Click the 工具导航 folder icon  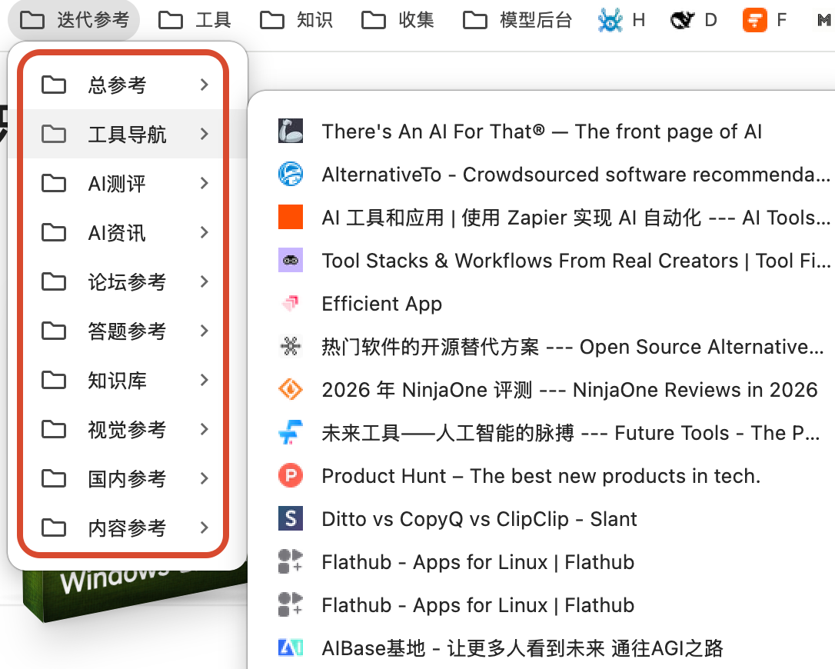54,134
